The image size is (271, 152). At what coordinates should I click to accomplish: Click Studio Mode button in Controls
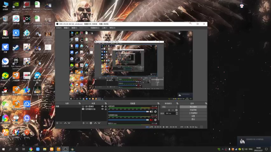click(x=193, y=113)
